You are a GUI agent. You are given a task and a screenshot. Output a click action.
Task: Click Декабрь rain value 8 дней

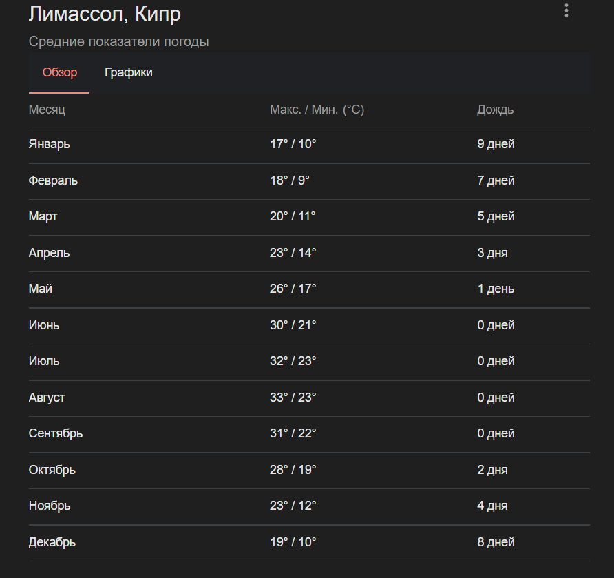[x=496, y=542]
